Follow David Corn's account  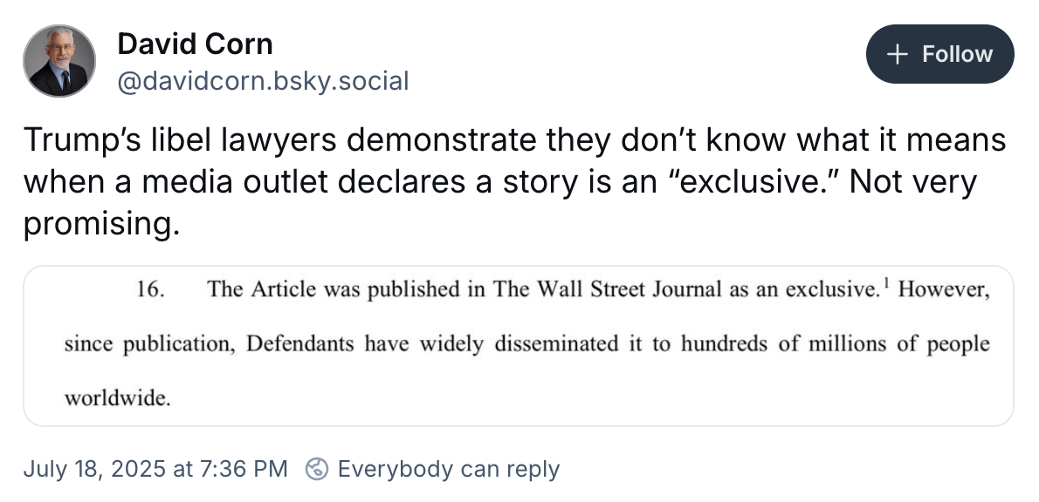tap(939, 54)
